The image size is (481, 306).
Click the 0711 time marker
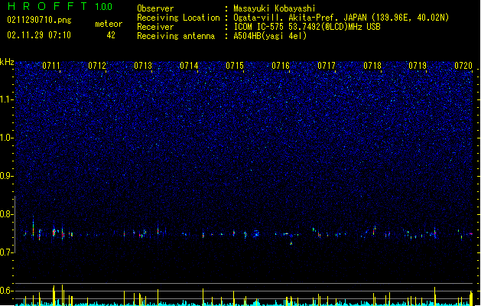(51, 66)
